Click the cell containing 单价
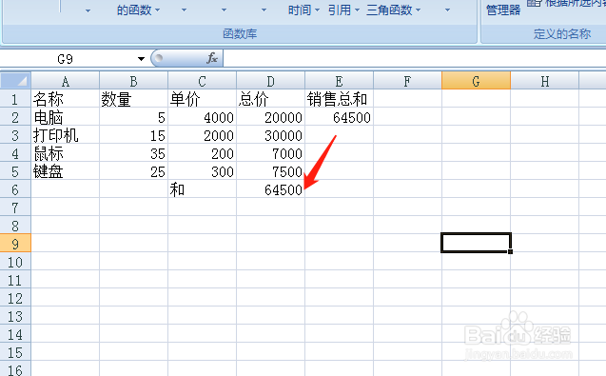606x376 pixels. click(202, 99)
